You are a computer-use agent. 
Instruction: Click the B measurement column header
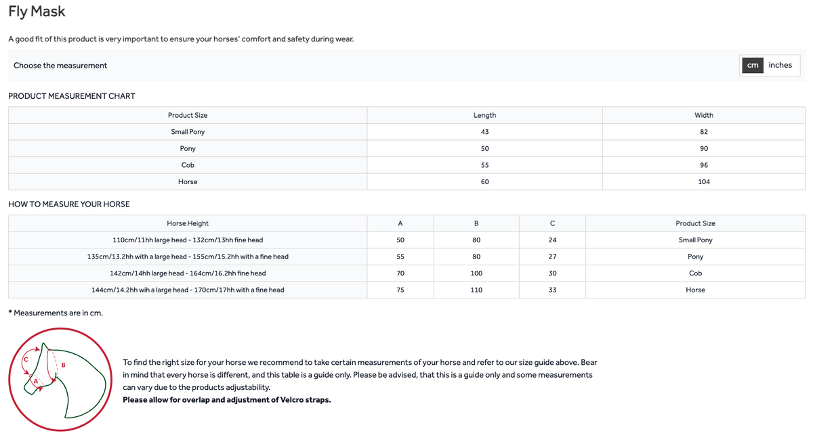tap(476, 223)
